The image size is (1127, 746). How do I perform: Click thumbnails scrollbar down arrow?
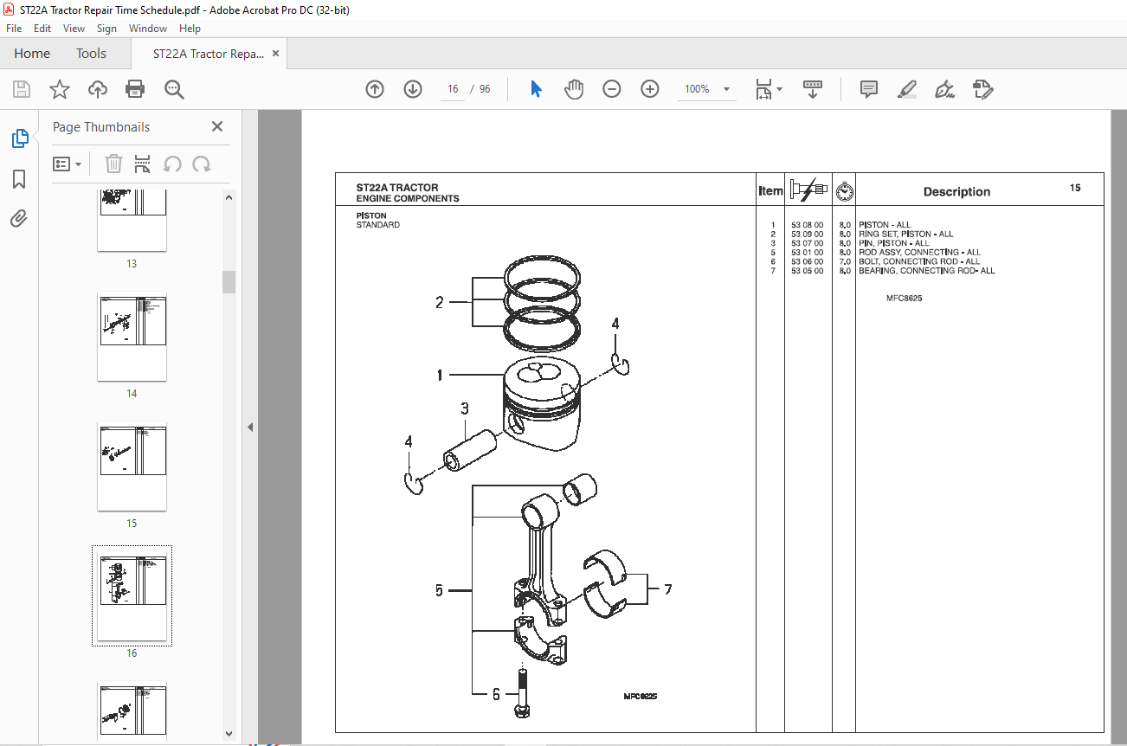coord(229,733)
